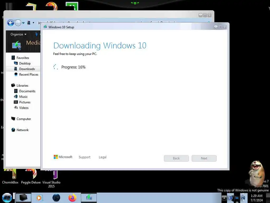Click the Music icon in sidebar
The width and height of the screenshot is (270, 203).
click(16, 96)
